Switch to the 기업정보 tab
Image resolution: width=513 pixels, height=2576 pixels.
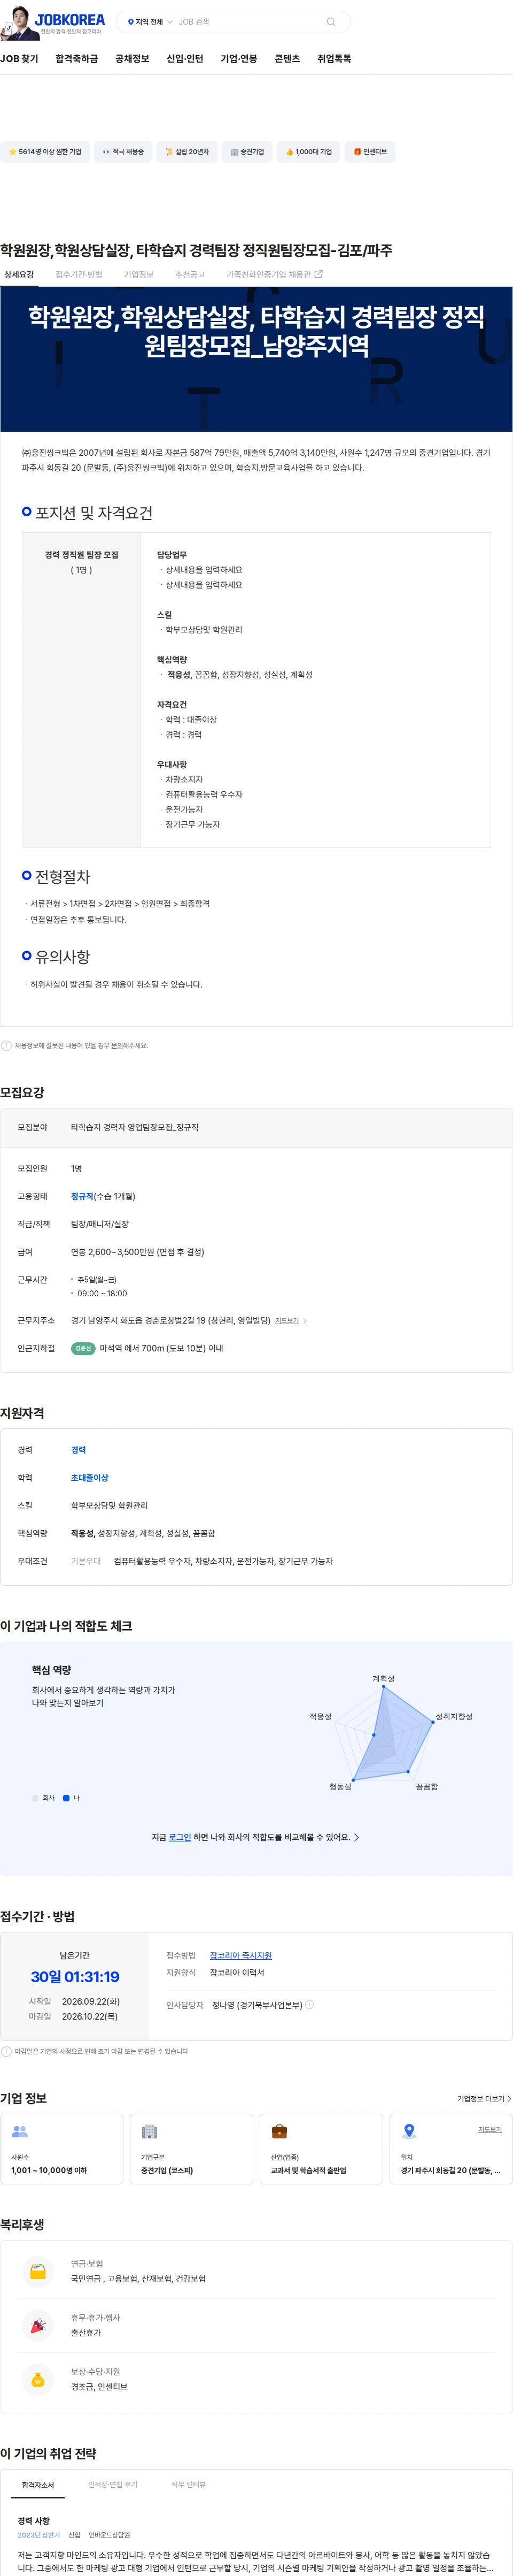139,275
